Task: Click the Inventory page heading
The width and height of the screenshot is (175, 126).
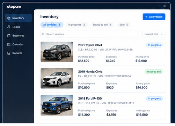Action: (x=49, y=17)
